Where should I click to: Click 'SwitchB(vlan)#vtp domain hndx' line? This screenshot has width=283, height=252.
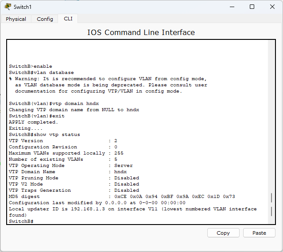point(54,104)
